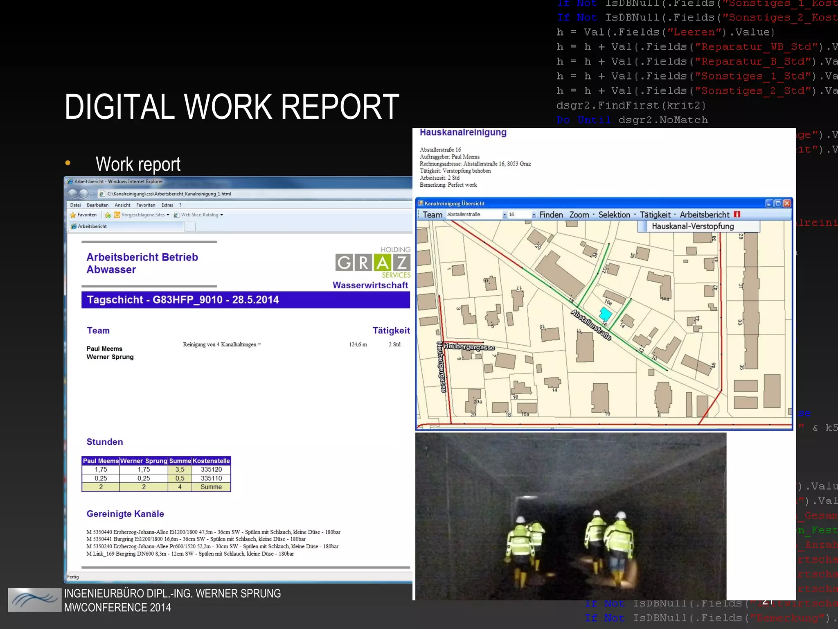Open the Tätigkeit dropdown menu
The height and width of the screenshot is (629, 838).
(657, 215)
